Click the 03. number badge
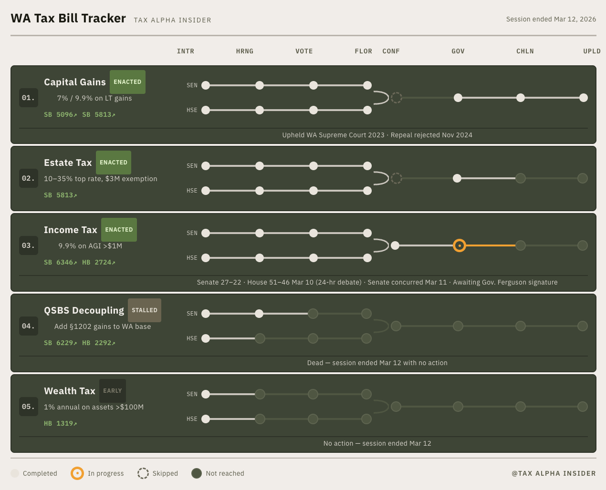This screenshot has width=606, height=490. [x=29, y=245]
